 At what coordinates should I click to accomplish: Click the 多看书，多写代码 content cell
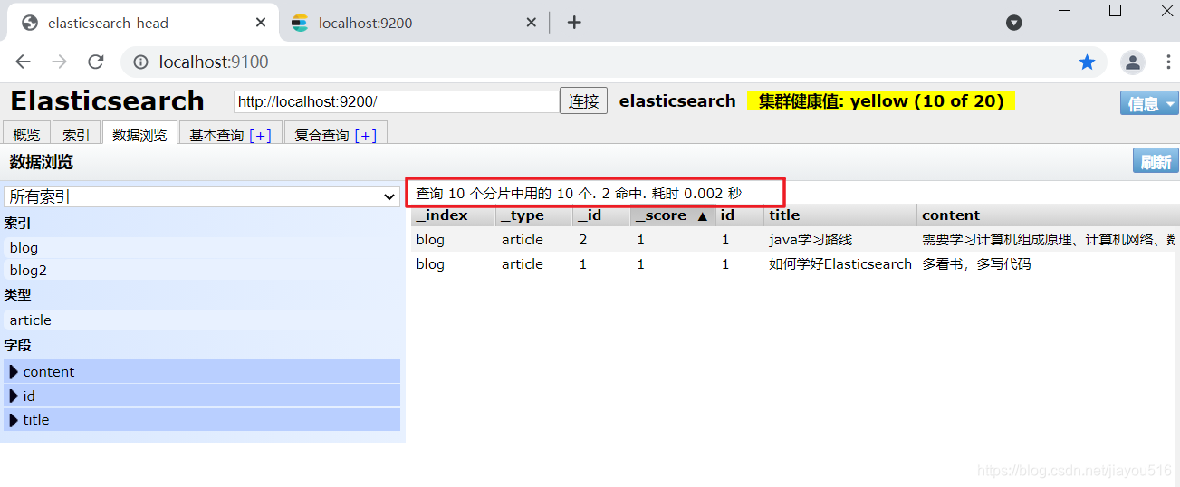(x=976, y=264)
